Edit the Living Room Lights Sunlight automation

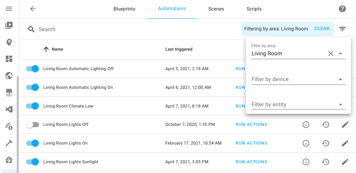pyautogui.click(x=345, y=162)
